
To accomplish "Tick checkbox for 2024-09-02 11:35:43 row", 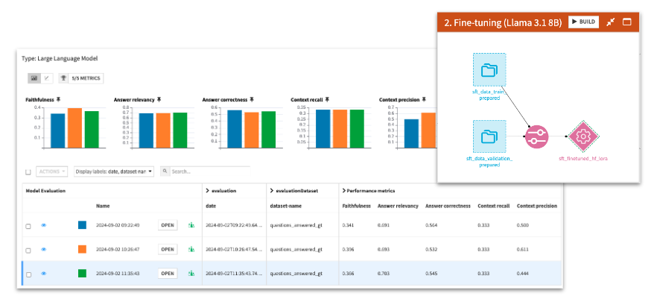I will tap(28, 274).
